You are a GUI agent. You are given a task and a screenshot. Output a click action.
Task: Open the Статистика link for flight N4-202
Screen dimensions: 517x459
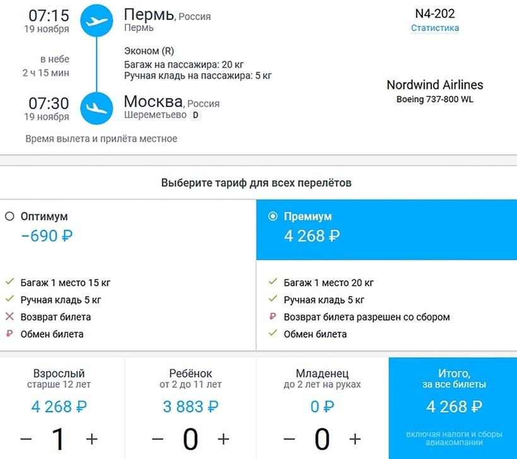(x=435, y=28)
